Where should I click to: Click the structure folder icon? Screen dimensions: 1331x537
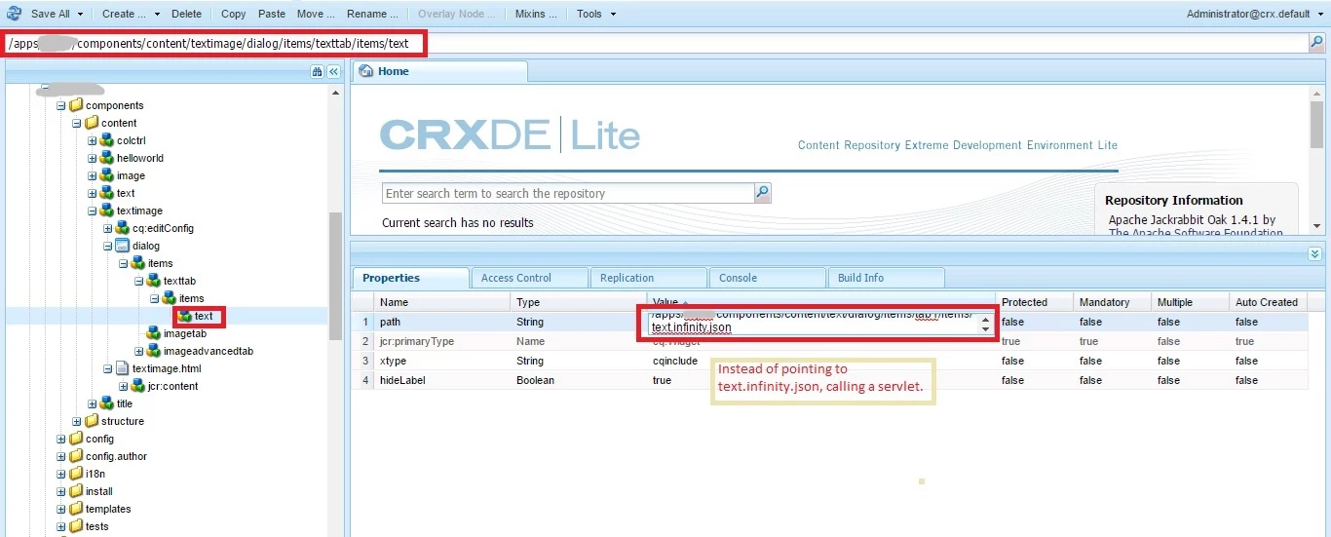pos(92,421)
